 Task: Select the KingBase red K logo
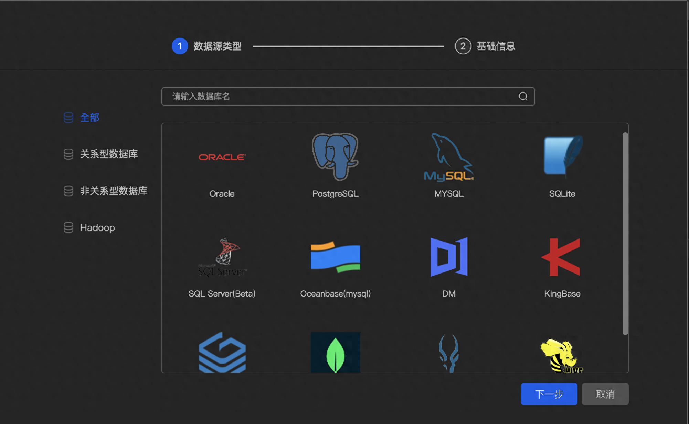(x=561, y=257)
